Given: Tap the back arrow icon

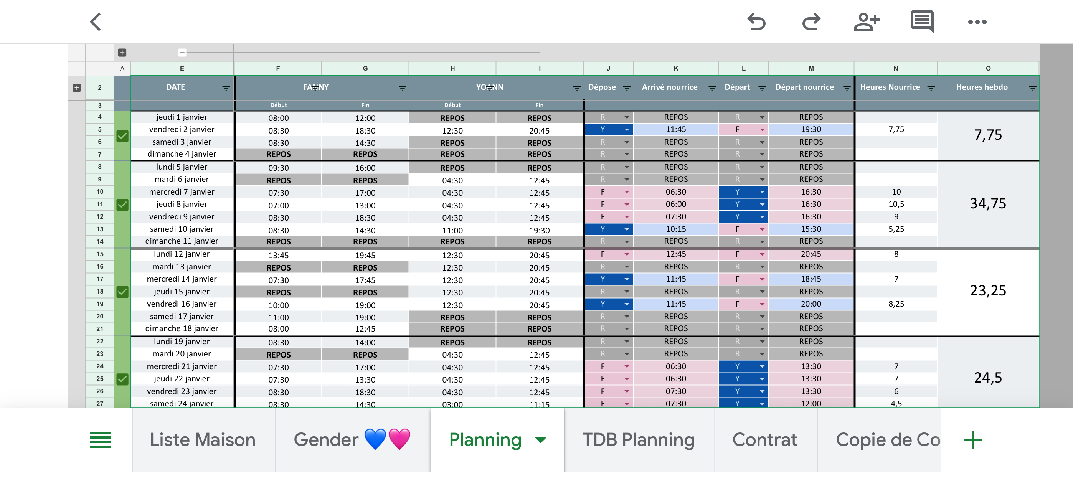Looking at the screenshot, I should pos(96,21).
